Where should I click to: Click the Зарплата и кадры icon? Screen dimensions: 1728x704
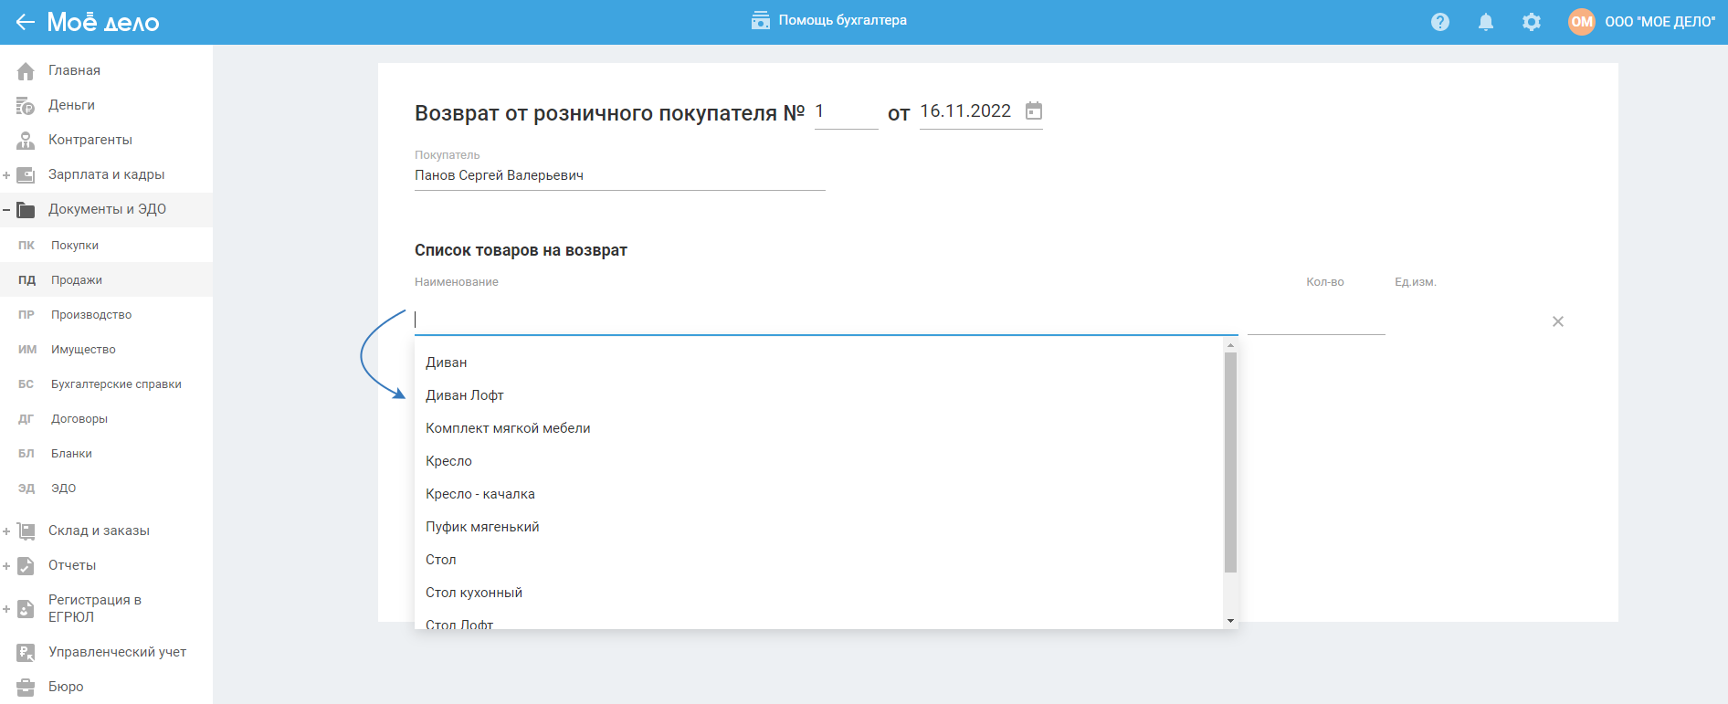26,174
